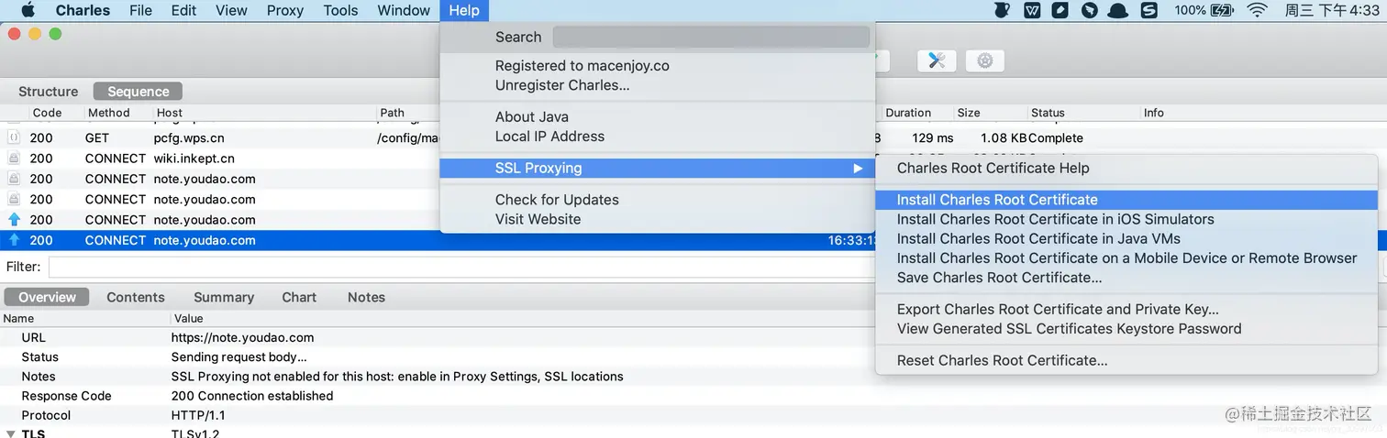Viewport: 1387px width, 438px height.
Task: Open the Settings gear toolbar button
Action: [985, 60]
